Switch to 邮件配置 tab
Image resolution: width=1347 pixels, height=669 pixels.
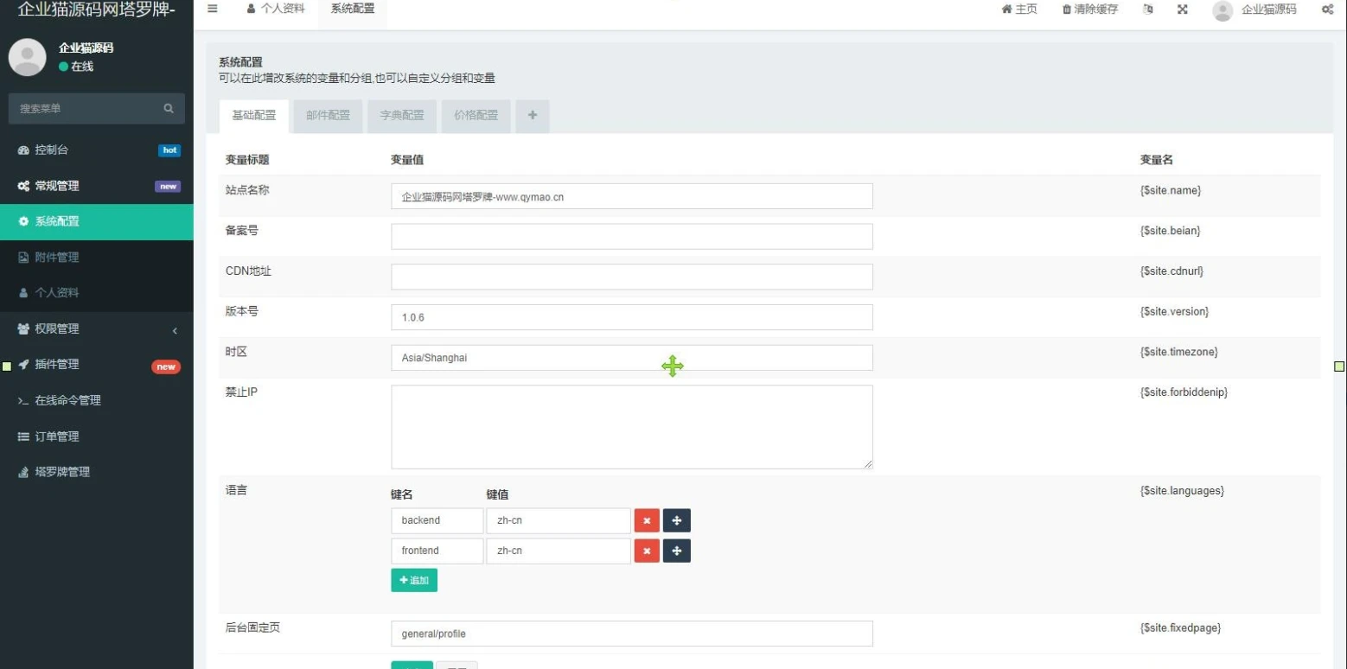click(x=329, y=116)
